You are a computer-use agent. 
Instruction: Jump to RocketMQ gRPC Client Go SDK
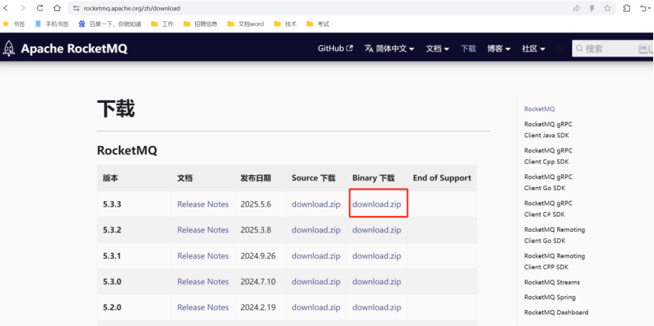click(548, 182)
